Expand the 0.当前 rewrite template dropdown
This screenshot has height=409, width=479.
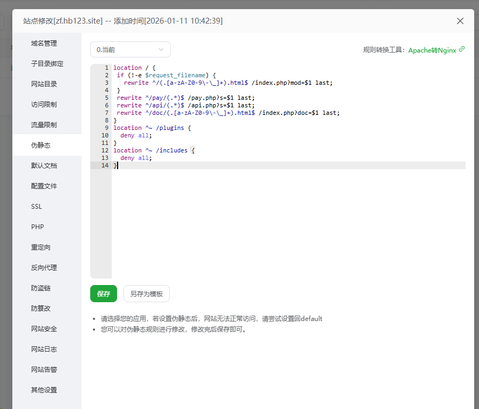point(130,49)
